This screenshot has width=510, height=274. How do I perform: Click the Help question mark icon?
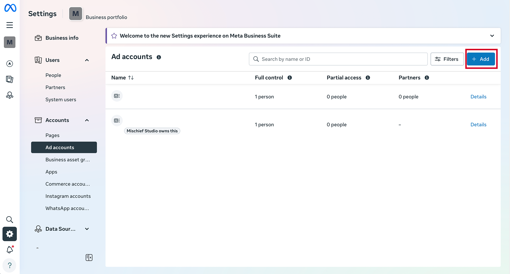10,265
